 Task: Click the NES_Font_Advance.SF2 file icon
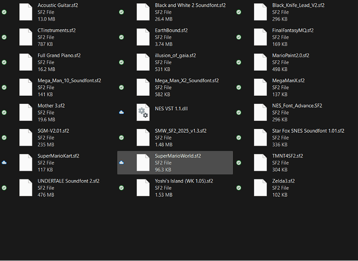pos(260,112)
